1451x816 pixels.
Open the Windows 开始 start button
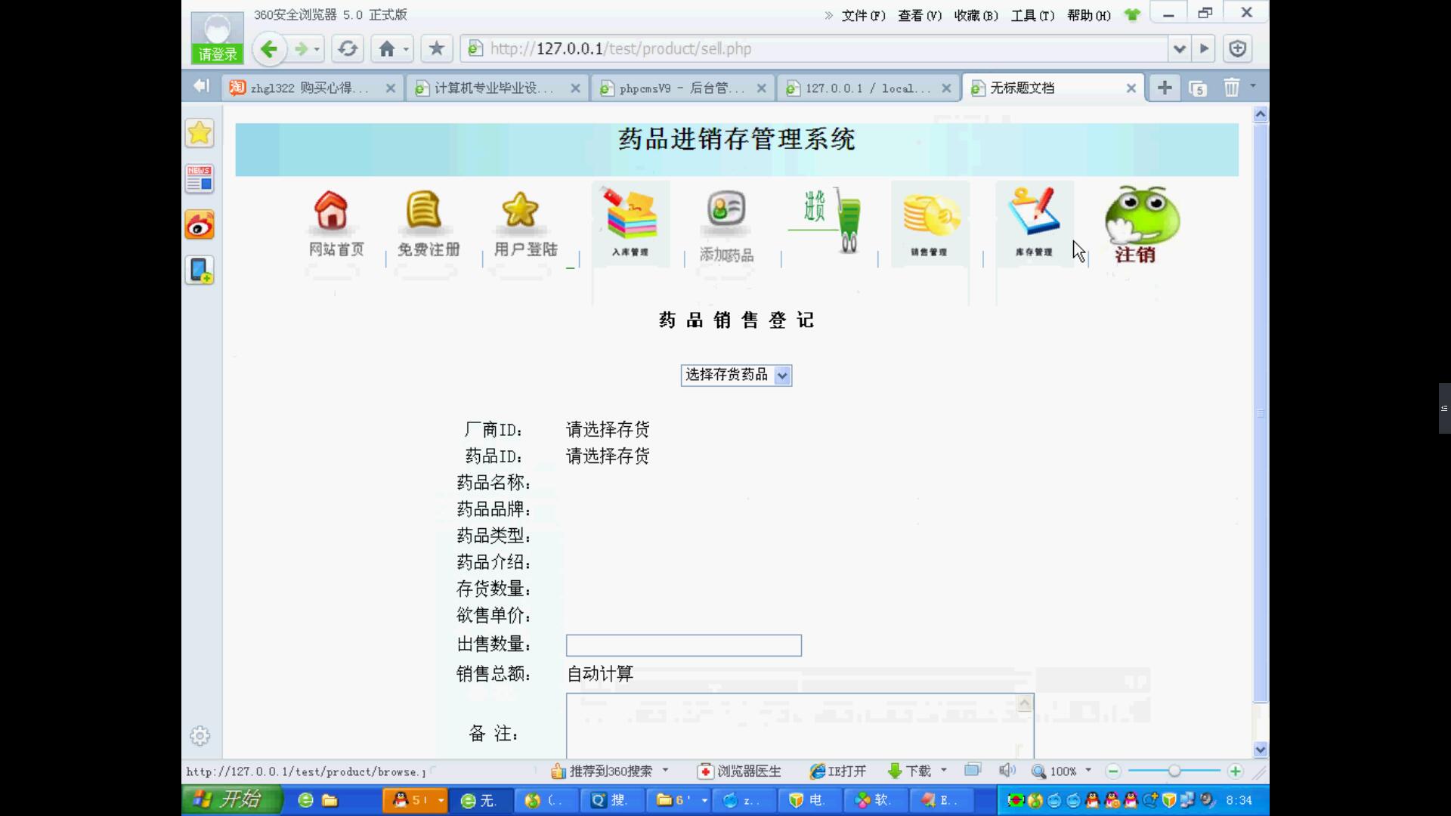pos(232,800)
